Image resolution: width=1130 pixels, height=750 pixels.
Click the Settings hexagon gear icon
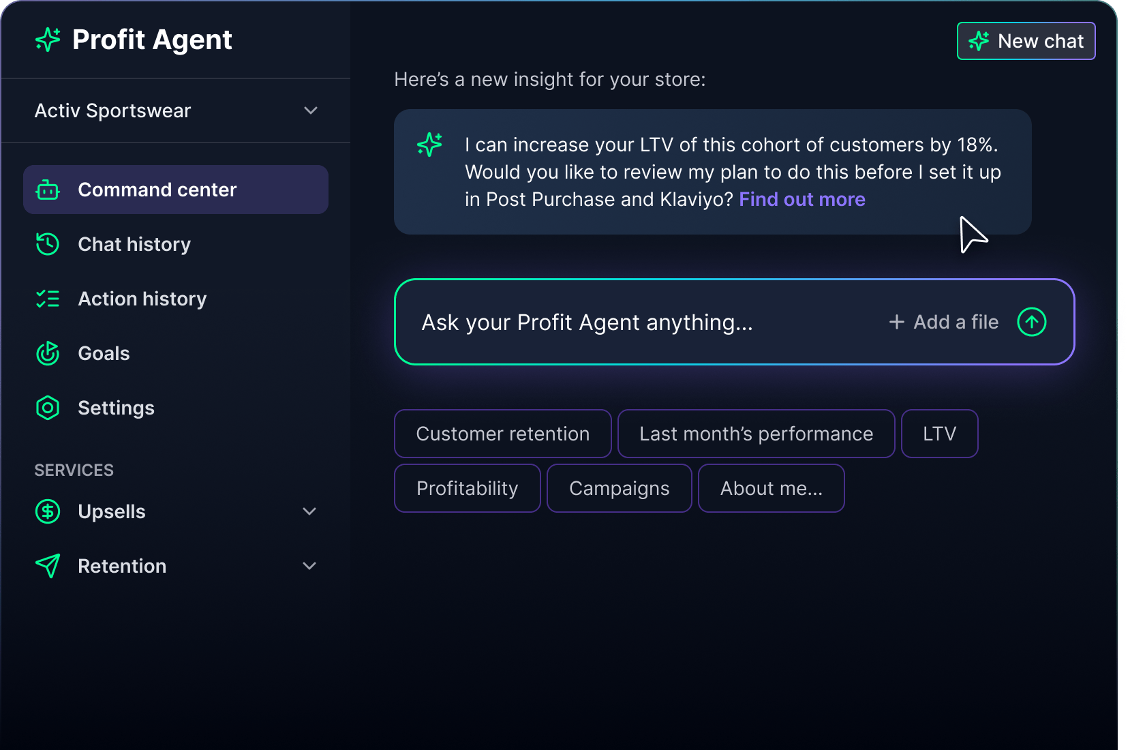(x=48, y=408)
